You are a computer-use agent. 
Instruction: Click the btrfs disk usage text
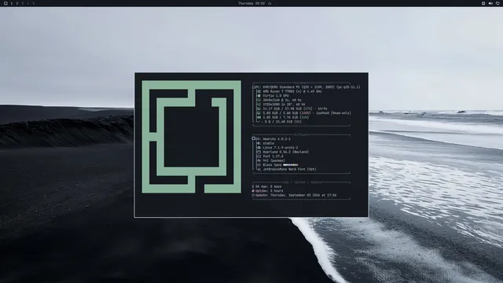point(296,108)
